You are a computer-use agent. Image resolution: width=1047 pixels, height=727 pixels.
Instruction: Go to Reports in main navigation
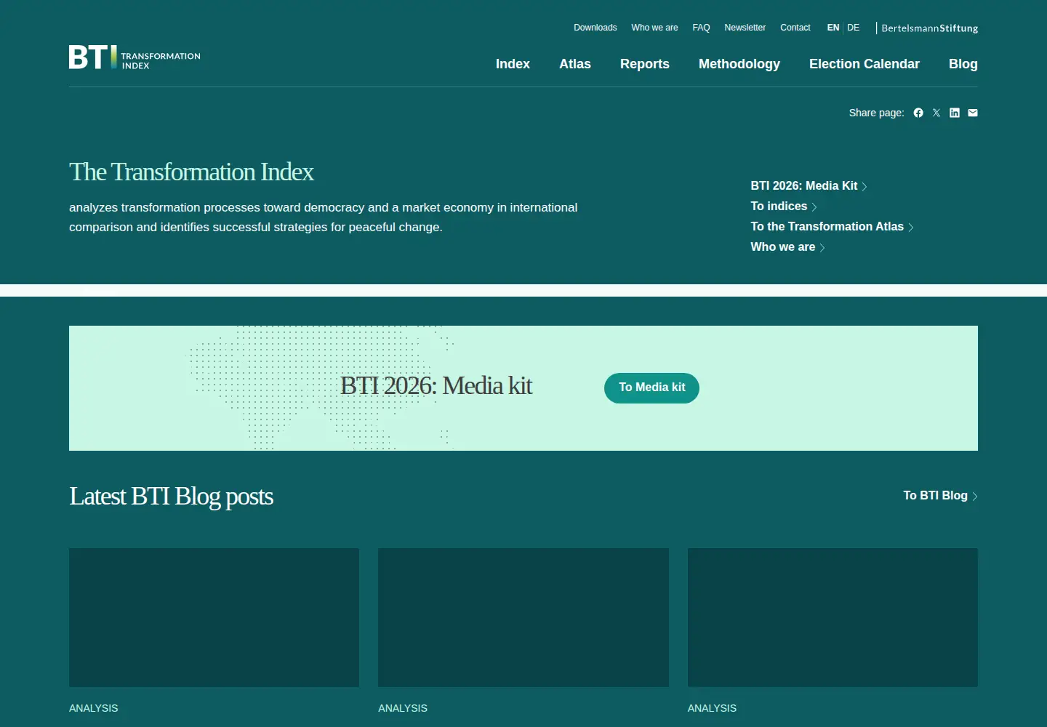[x=645, y=64]
